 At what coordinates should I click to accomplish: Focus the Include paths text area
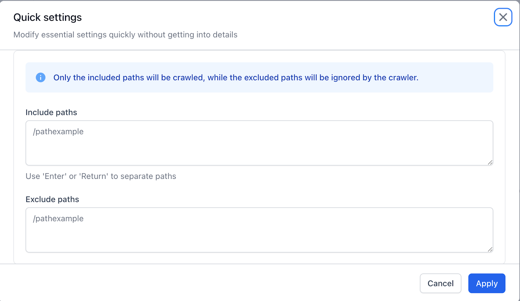click(259, 148)
